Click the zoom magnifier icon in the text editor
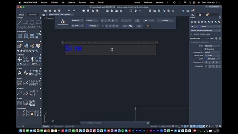This screenshot has width=238, height=134. coord(139,26)
